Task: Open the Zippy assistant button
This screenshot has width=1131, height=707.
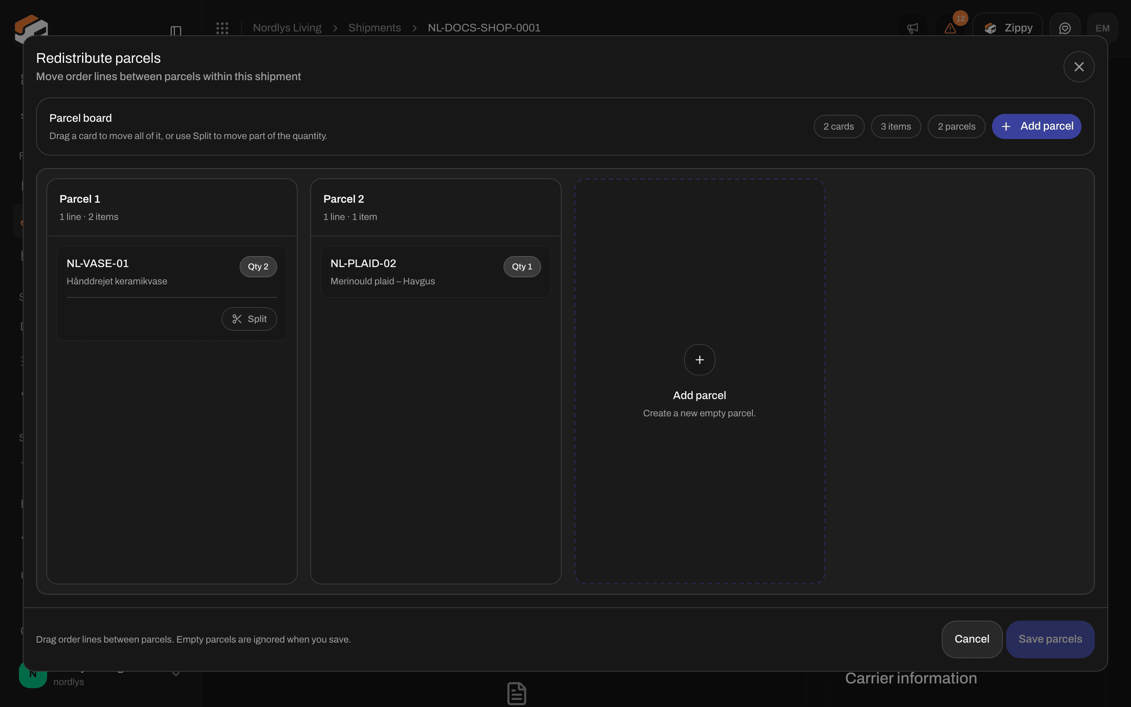Action: [x=1008, y=28]
